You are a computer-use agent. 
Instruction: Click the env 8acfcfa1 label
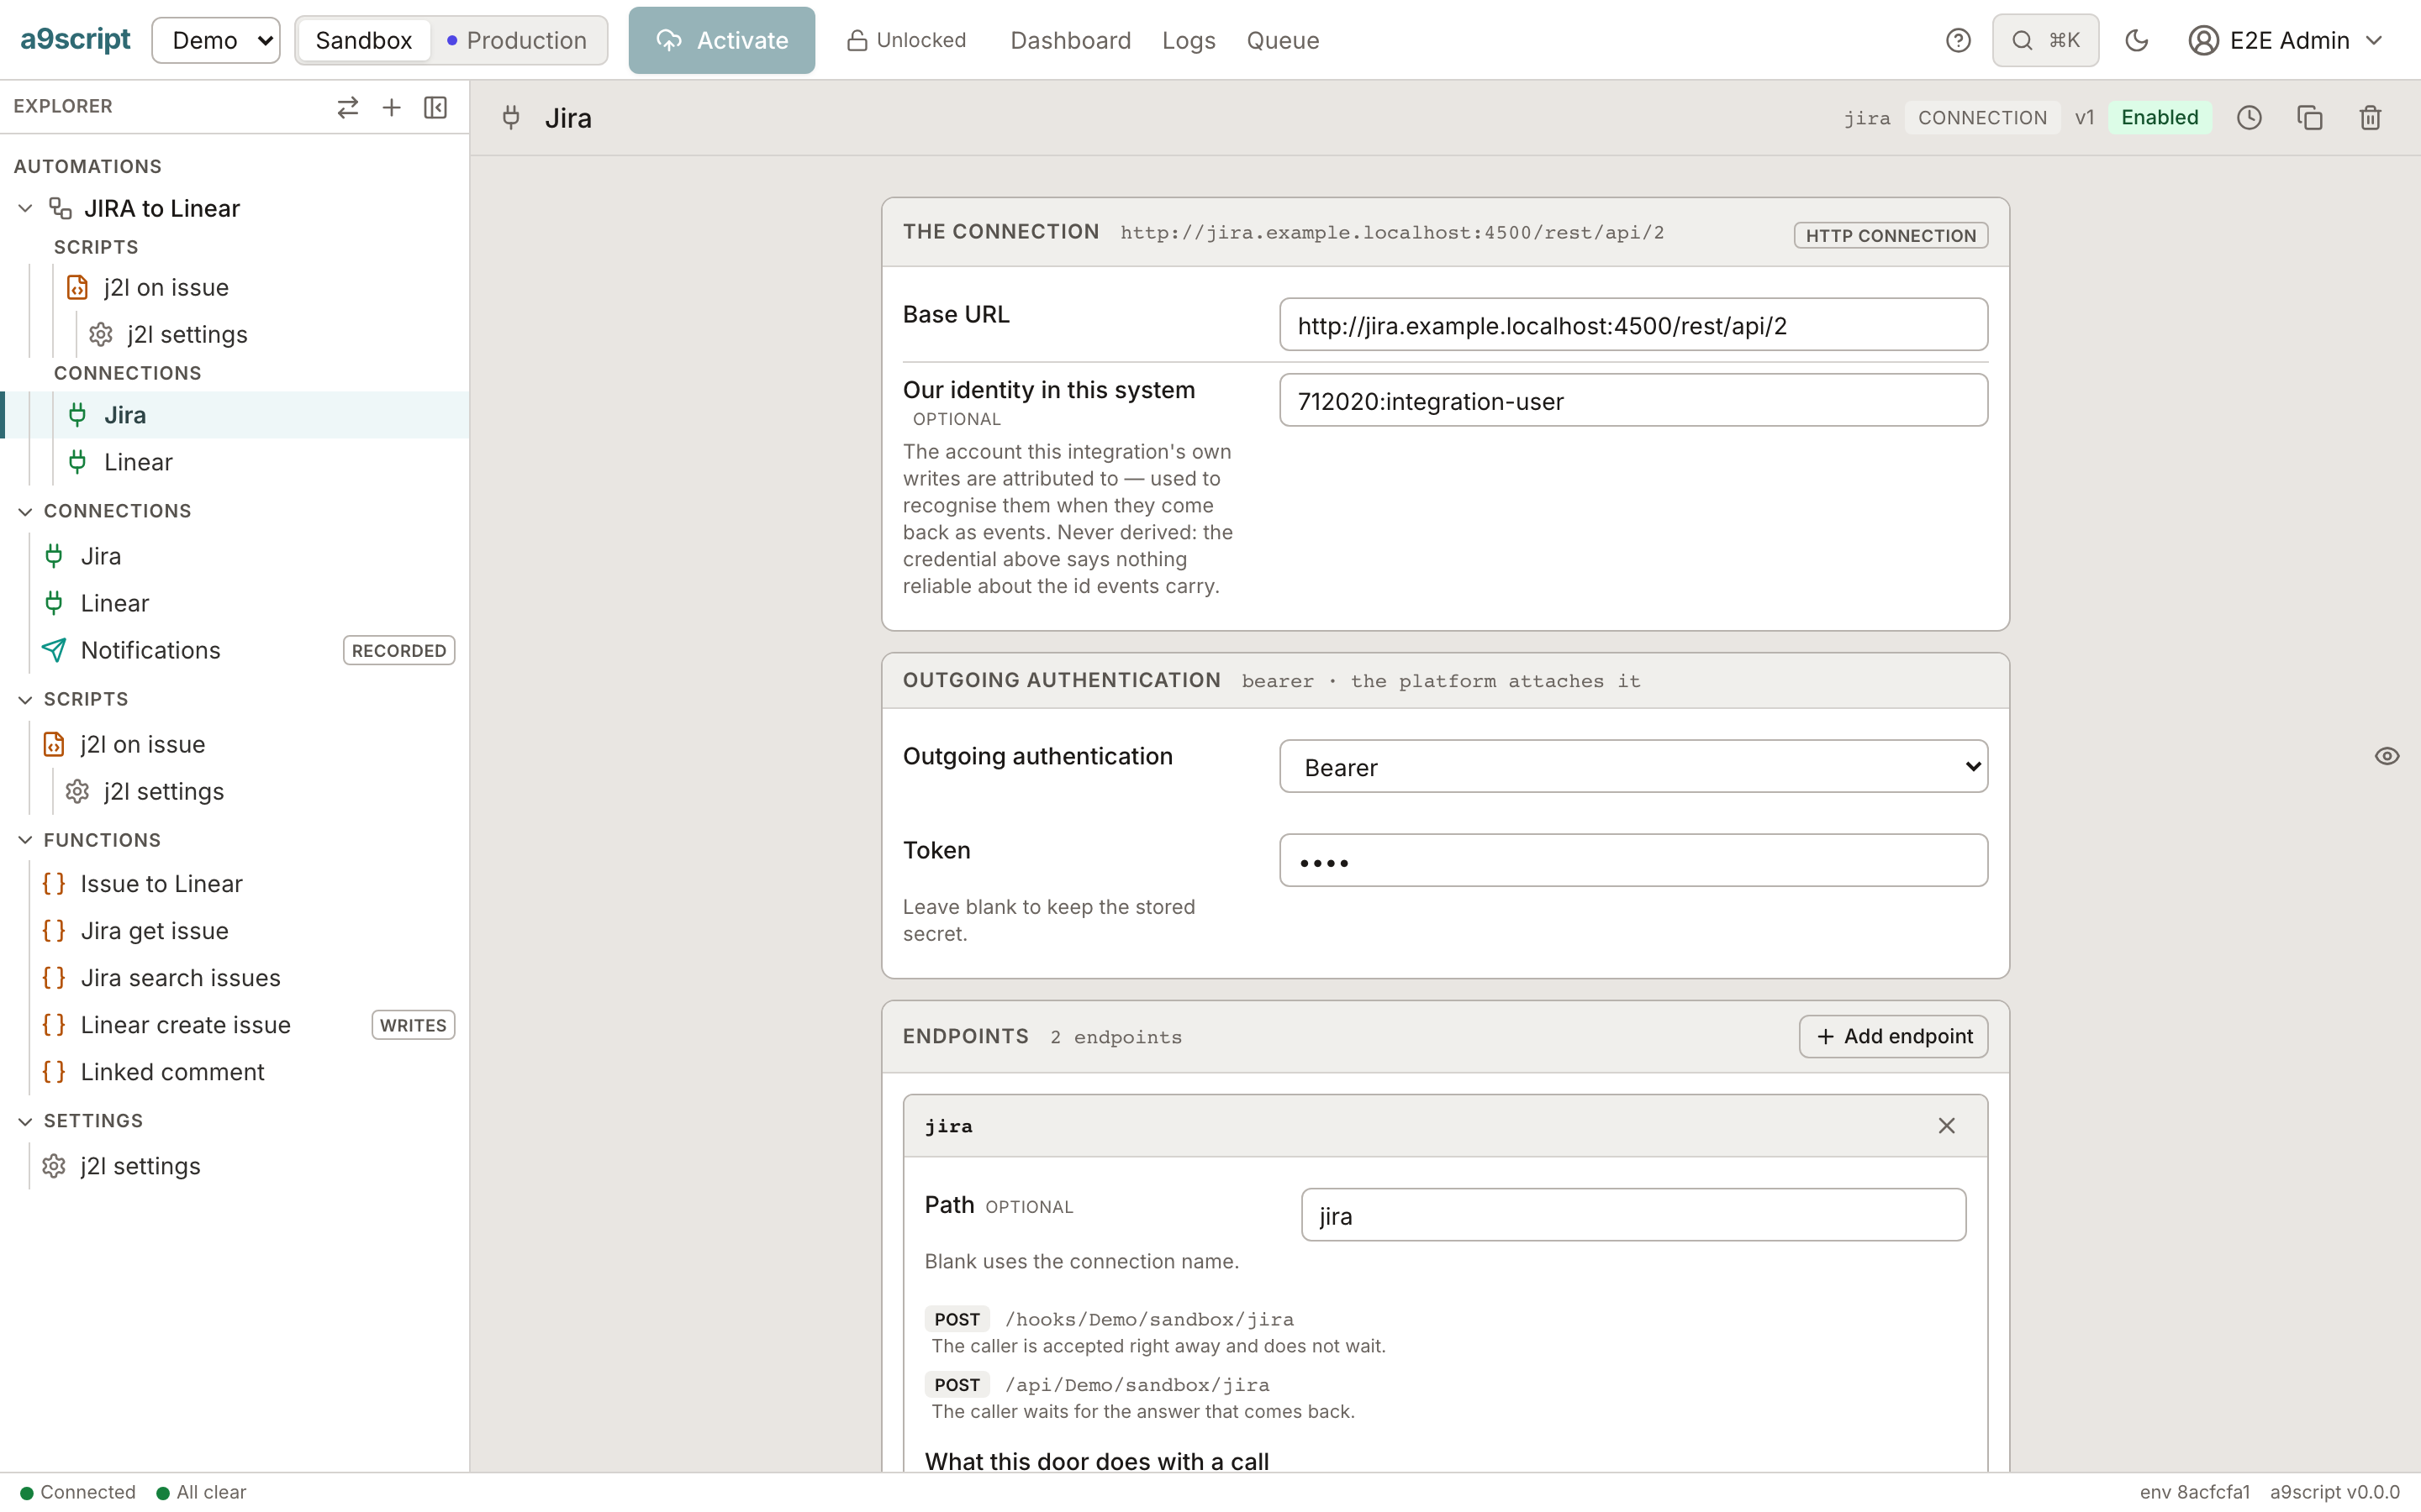coord(2194,1493)
